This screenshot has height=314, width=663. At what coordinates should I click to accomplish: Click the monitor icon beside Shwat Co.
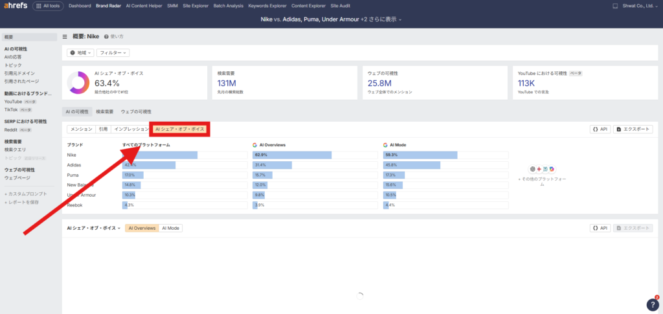pos(615,6)
